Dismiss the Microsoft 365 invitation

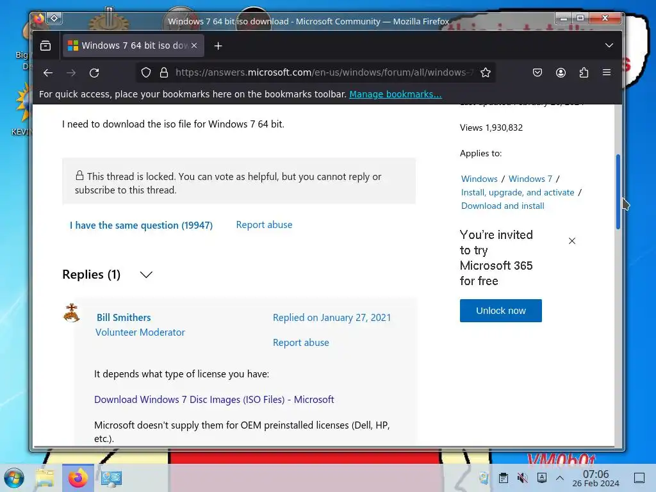[x=572, y=241]
